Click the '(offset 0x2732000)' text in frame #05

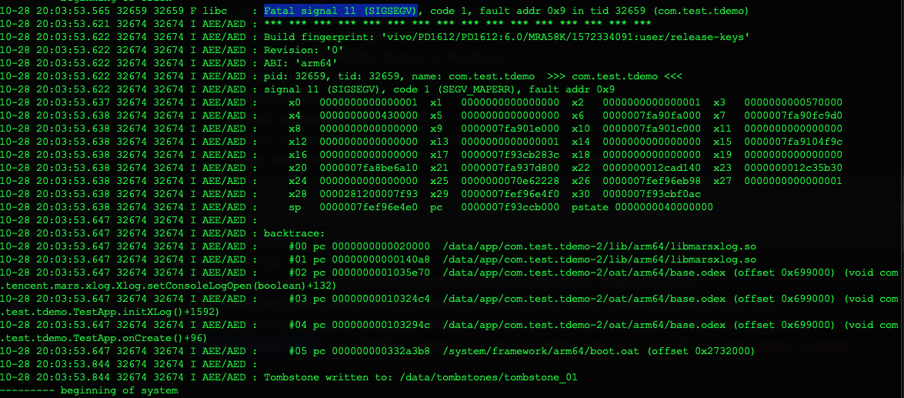click(x=700, y=351)
